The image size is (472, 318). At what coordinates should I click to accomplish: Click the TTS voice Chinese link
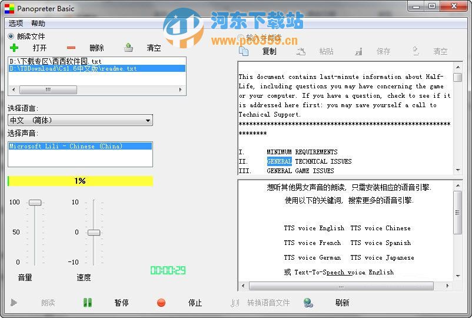[381, 228]
